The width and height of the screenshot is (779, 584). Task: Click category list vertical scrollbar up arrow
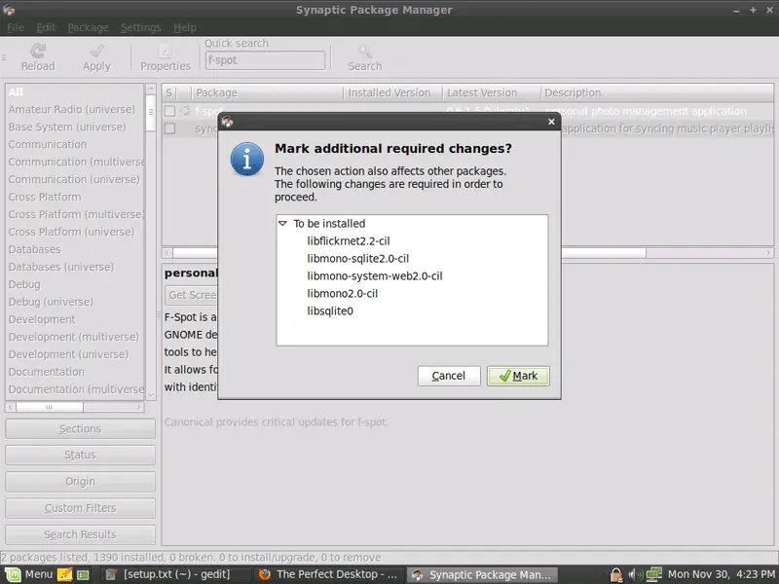[x=151, y=90]
